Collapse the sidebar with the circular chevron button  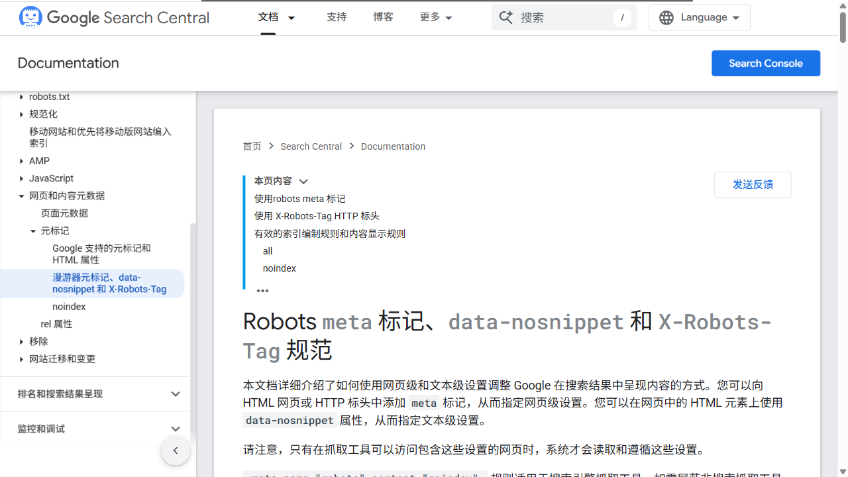175,450
